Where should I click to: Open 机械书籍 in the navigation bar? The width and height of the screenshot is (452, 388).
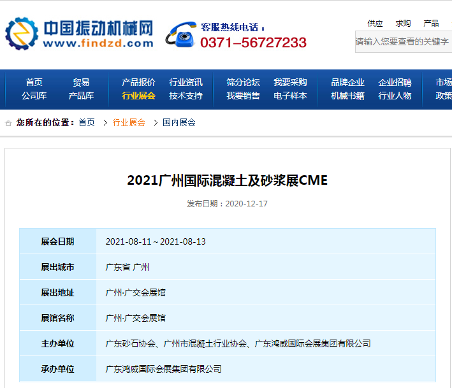pos(347,96)
